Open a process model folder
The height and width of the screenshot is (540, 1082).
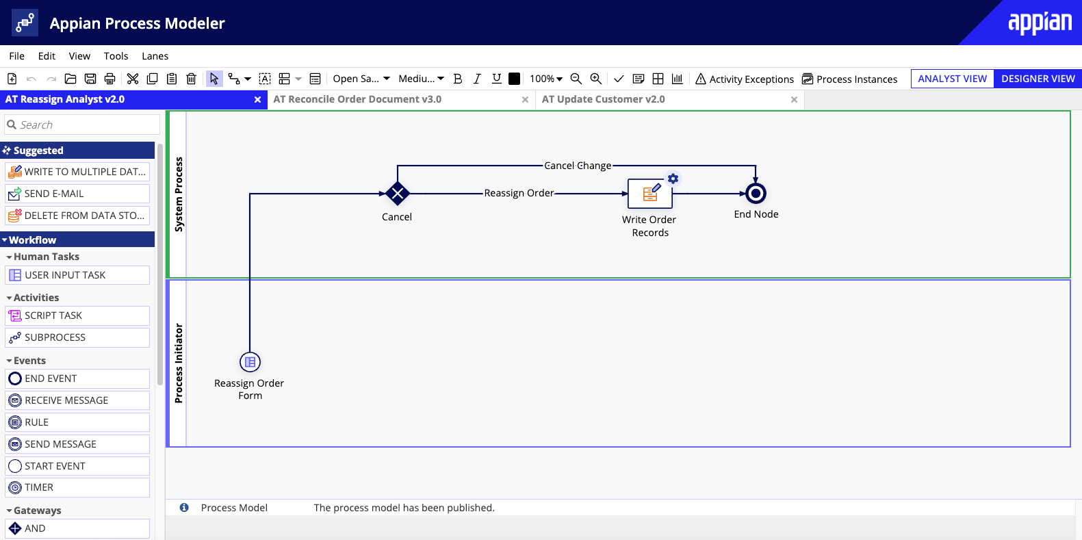click(70, 79)
